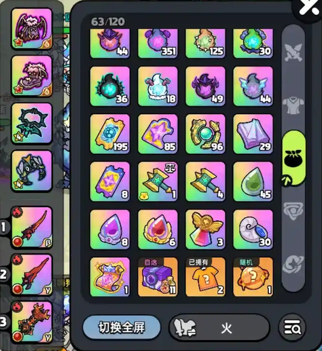Image resolution: width=322 pixels, height=351 pixels.
Task: Select the top bat-winged character portrait
Action: [32, 29]
